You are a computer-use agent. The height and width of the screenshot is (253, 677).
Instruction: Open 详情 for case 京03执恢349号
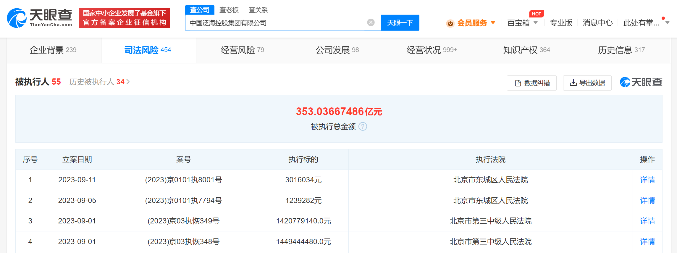pyautogui.click(x=647, y=221)
